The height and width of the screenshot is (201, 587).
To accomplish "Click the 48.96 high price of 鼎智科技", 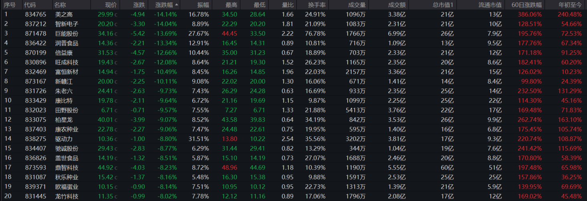I will tap(229, 167).
